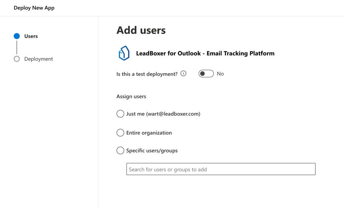Image resolution: width=344 pixels, height=207 pixels.
Task: Go to the Users step label
Action: (x=31, y=36)
